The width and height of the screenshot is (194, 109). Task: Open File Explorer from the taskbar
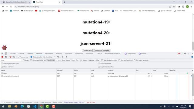[x=9, y=106]
